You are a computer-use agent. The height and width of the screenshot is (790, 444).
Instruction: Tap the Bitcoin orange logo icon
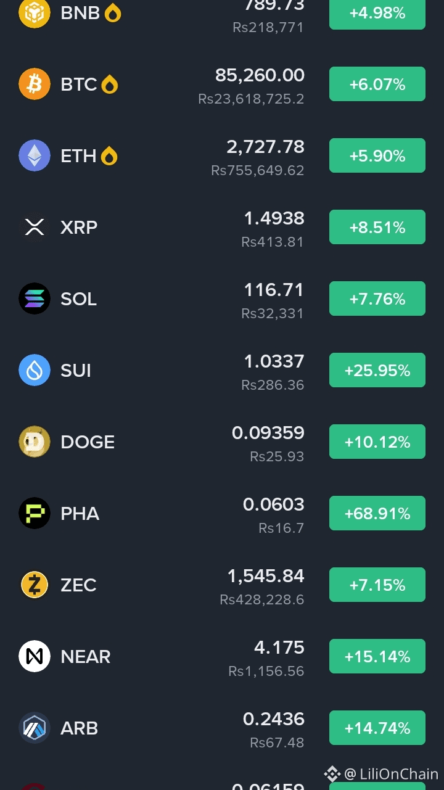click(35, 84)
